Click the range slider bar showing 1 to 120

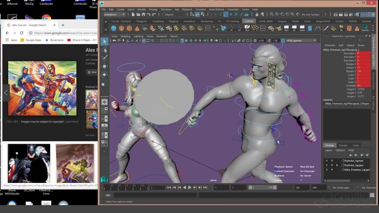click(263, 188)
